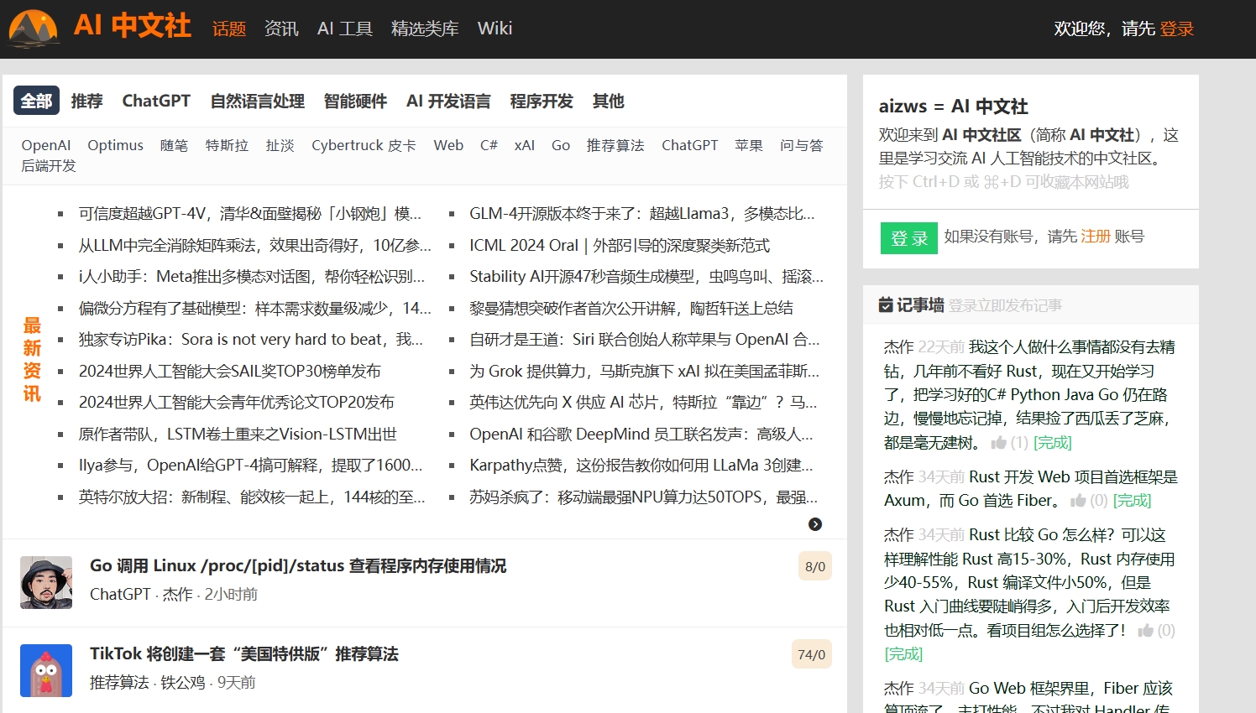Open news 英特尔放大招 新制程
The height and width of the screenshot is (713, 1256).
(x=252, y=497)
